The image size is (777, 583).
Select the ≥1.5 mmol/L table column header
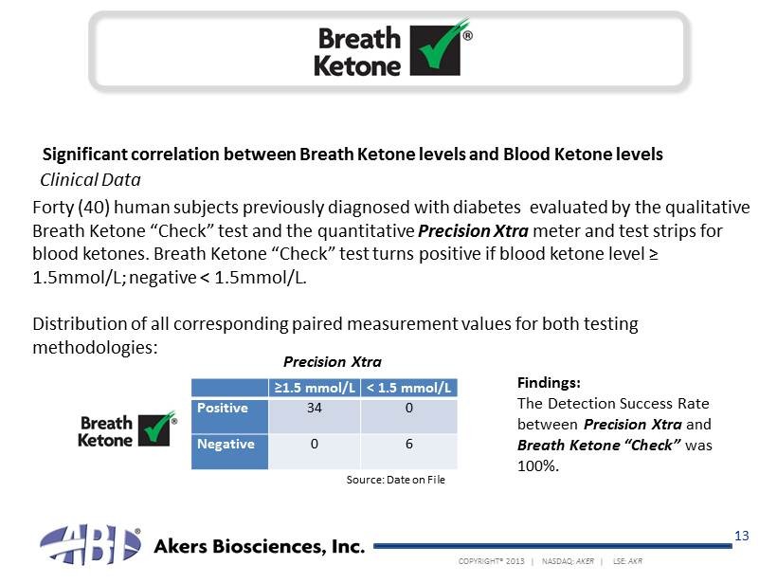coord(315,387)
